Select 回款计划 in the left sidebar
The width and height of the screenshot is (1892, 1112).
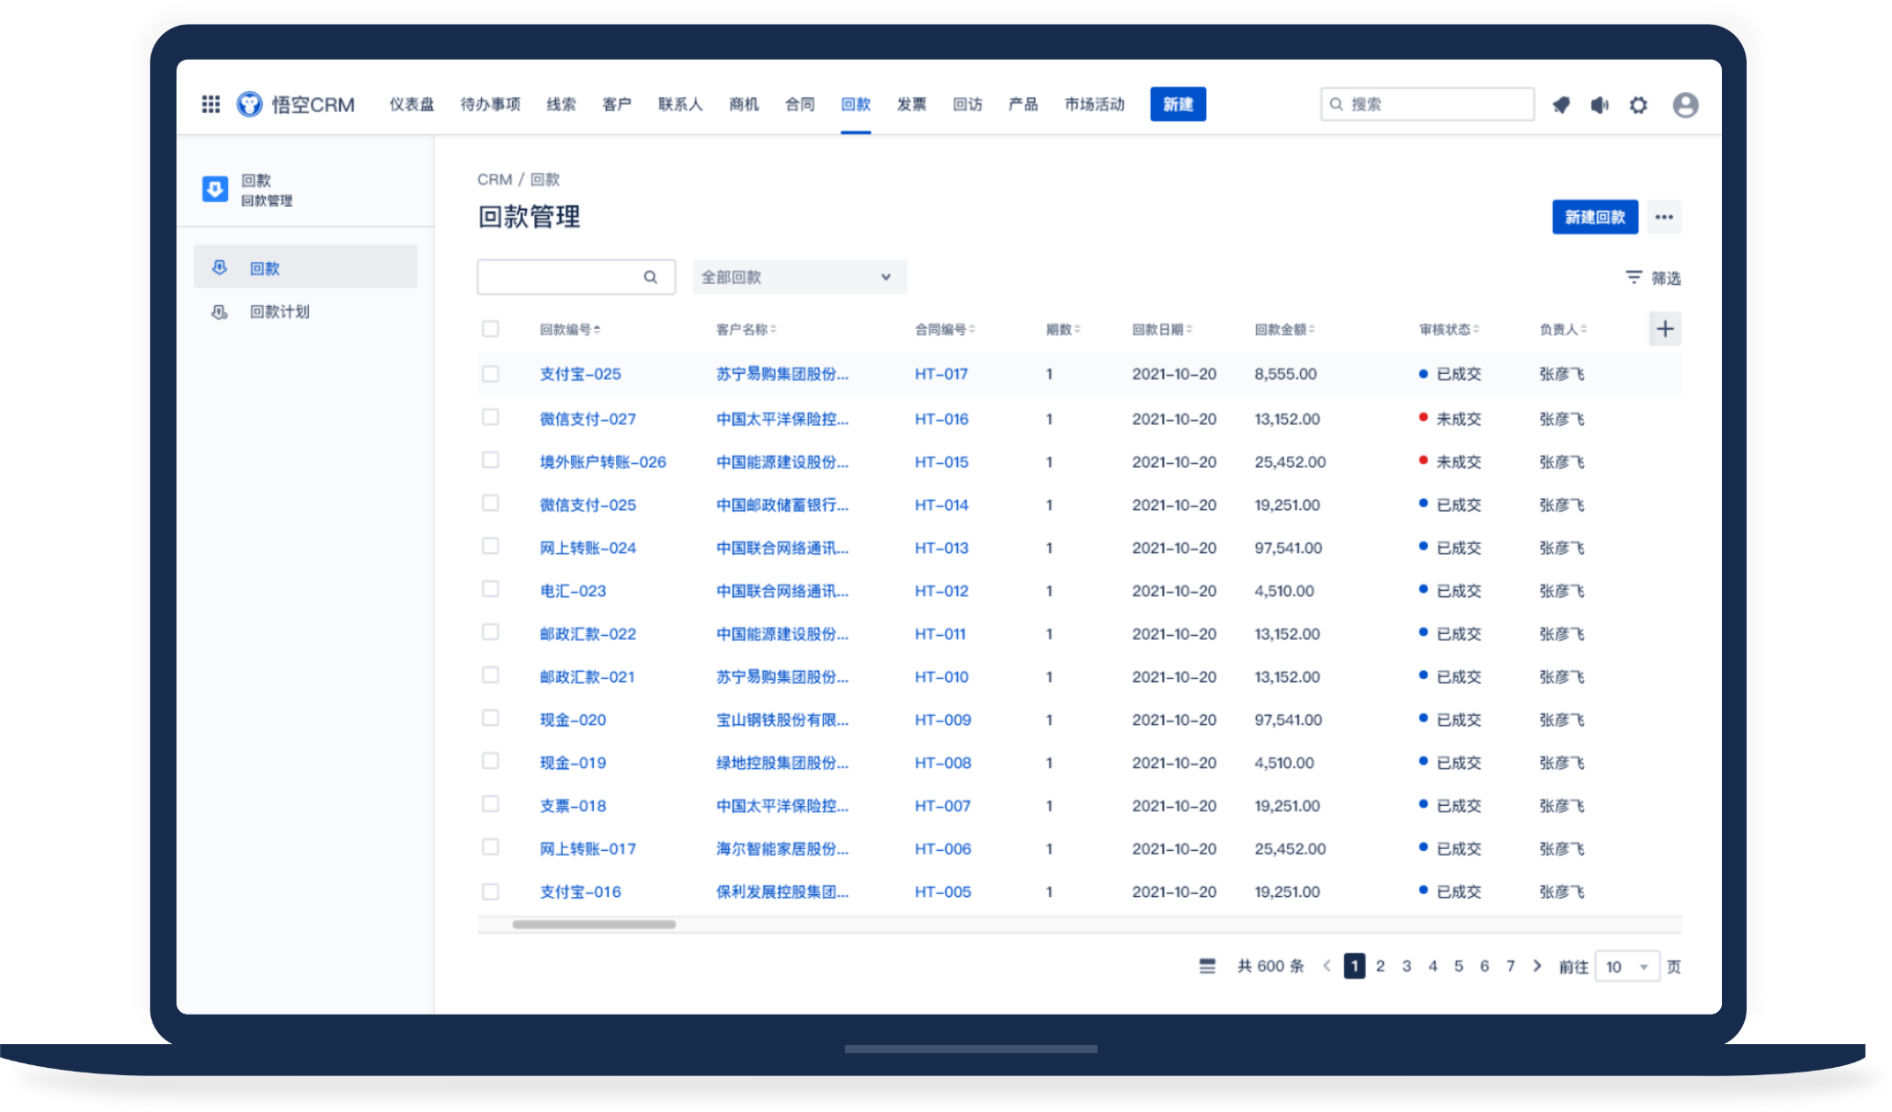click(279, 312)
